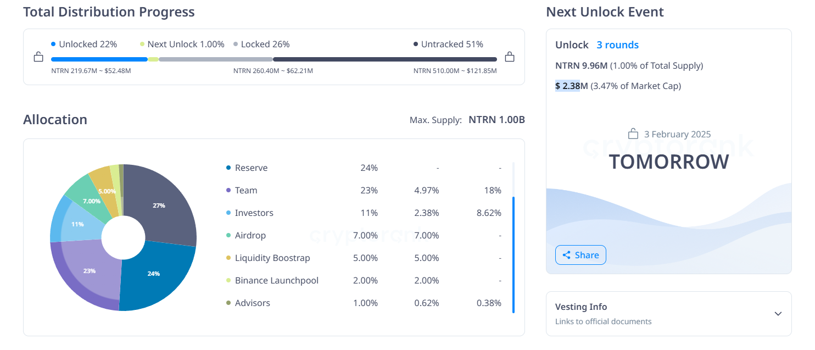Click the blue Reserve legend dot

[x=228, y=168]
